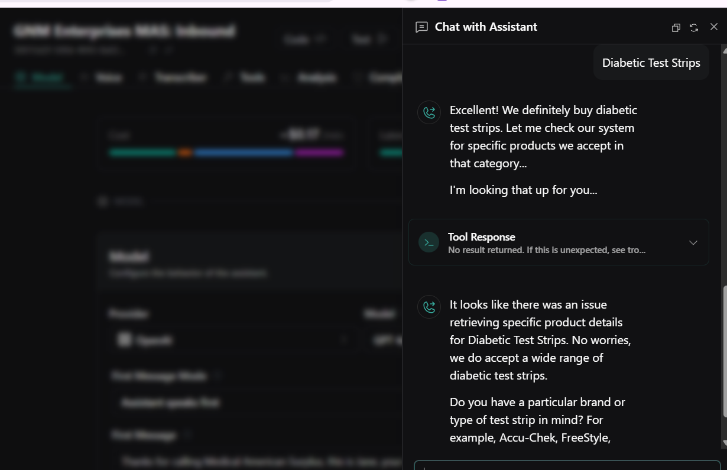Click the chat scrollbar up arrow
Image resolution: width=727 pixels, height=470 pixels.
pos(724,51)
